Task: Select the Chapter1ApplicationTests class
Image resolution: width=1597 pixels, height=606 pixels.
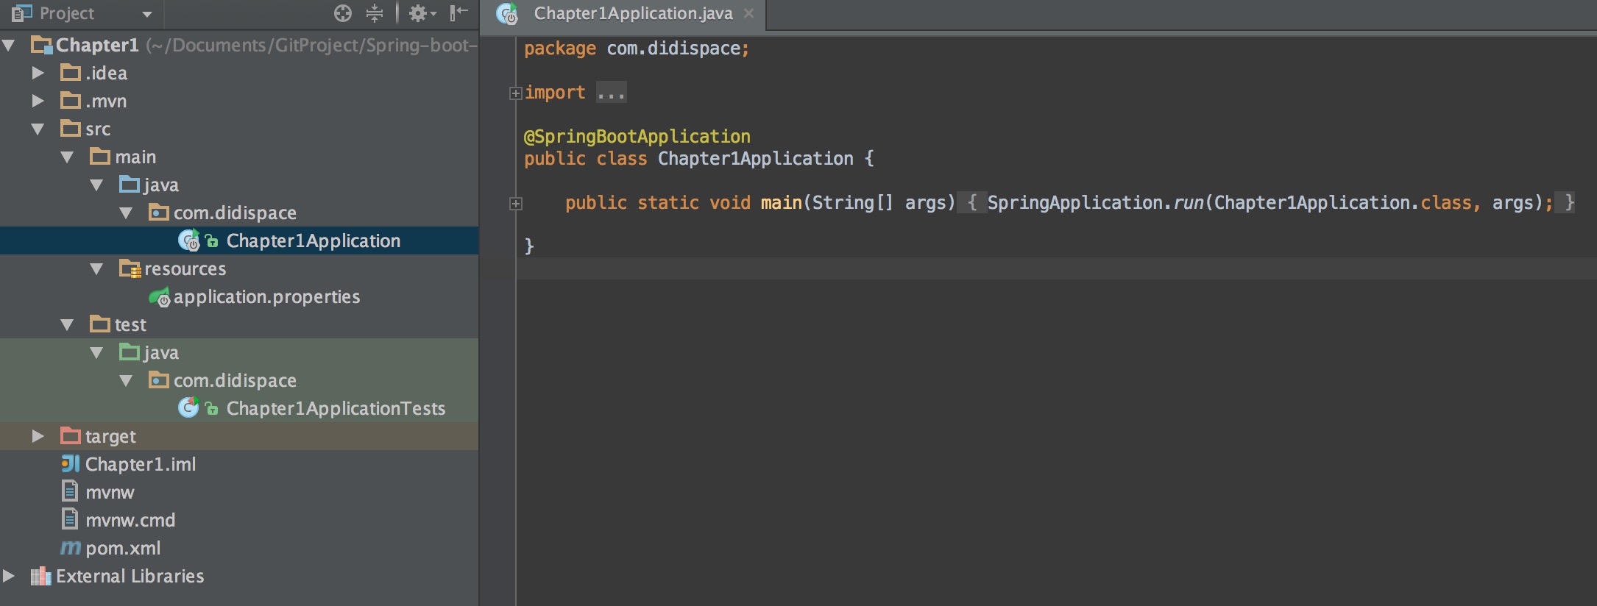Action: pyautogui.click(x=335, y=409)
